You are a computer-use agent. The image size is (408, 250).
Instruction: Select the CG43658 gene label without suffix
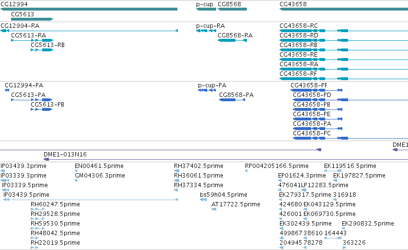click(293, 4)
